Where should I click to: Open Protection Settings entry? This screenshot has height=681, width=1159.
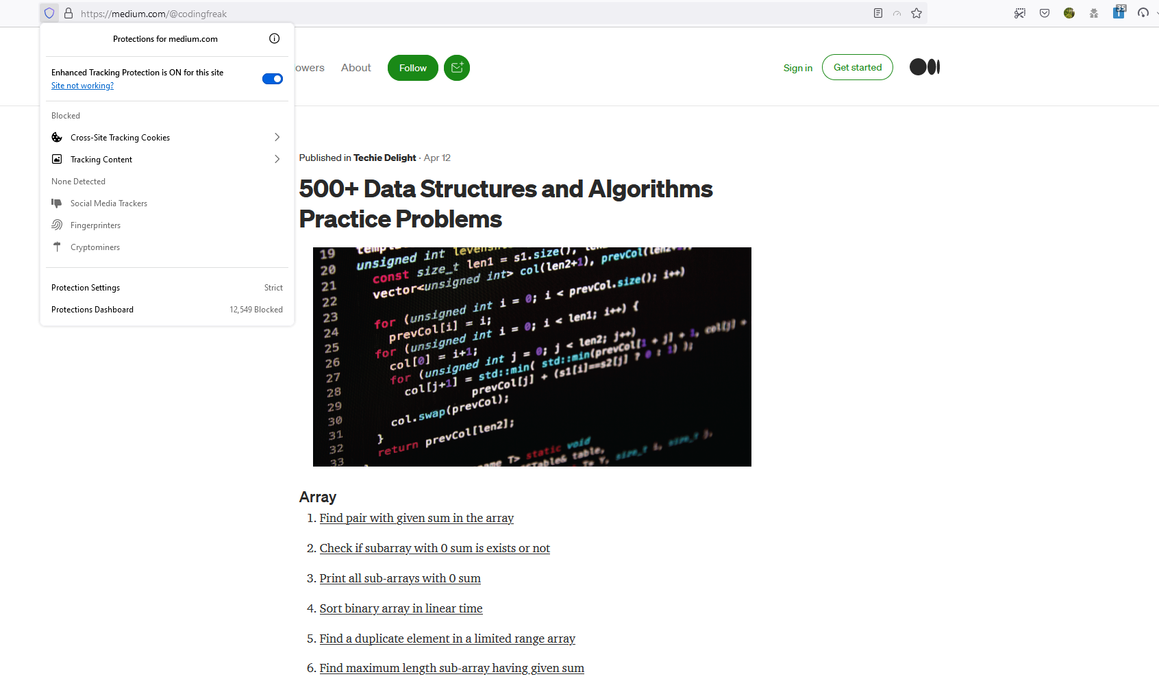point(167,288)
